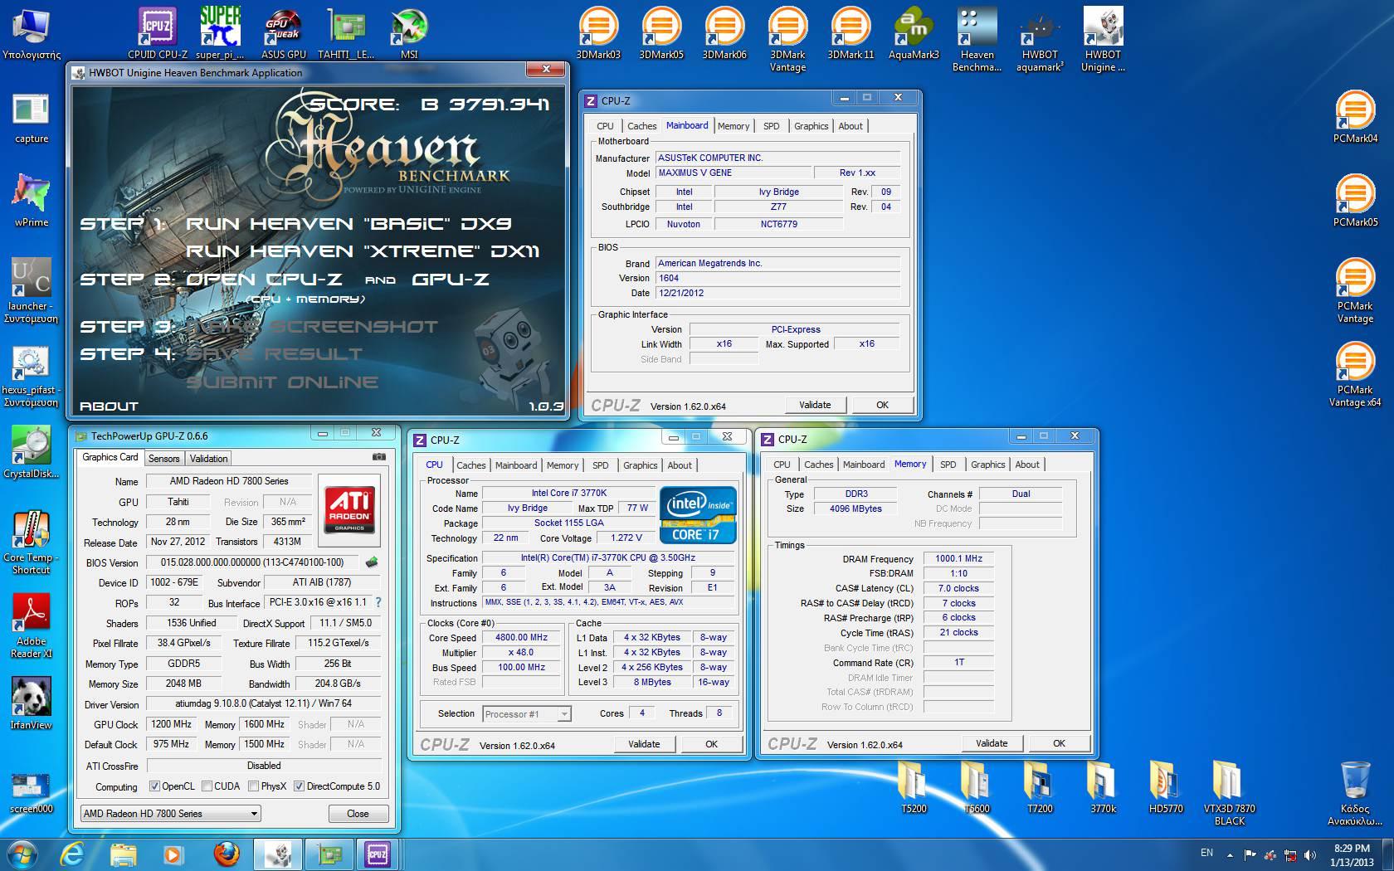
Task: Toggle the OpenCL checkbox in GPU-Z
Action: click(x=154, y=786)
